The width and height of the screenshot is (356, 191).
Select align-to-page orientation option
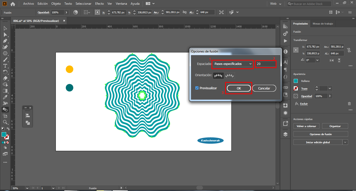click(218, 75)
